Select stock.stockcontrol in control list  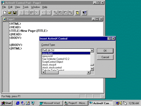tap(66, 68)
